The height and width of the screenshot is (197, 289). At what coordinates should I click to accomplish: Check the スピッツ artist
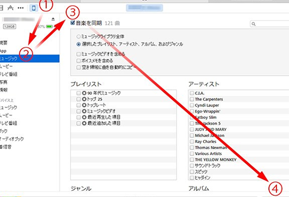point(192,171)
